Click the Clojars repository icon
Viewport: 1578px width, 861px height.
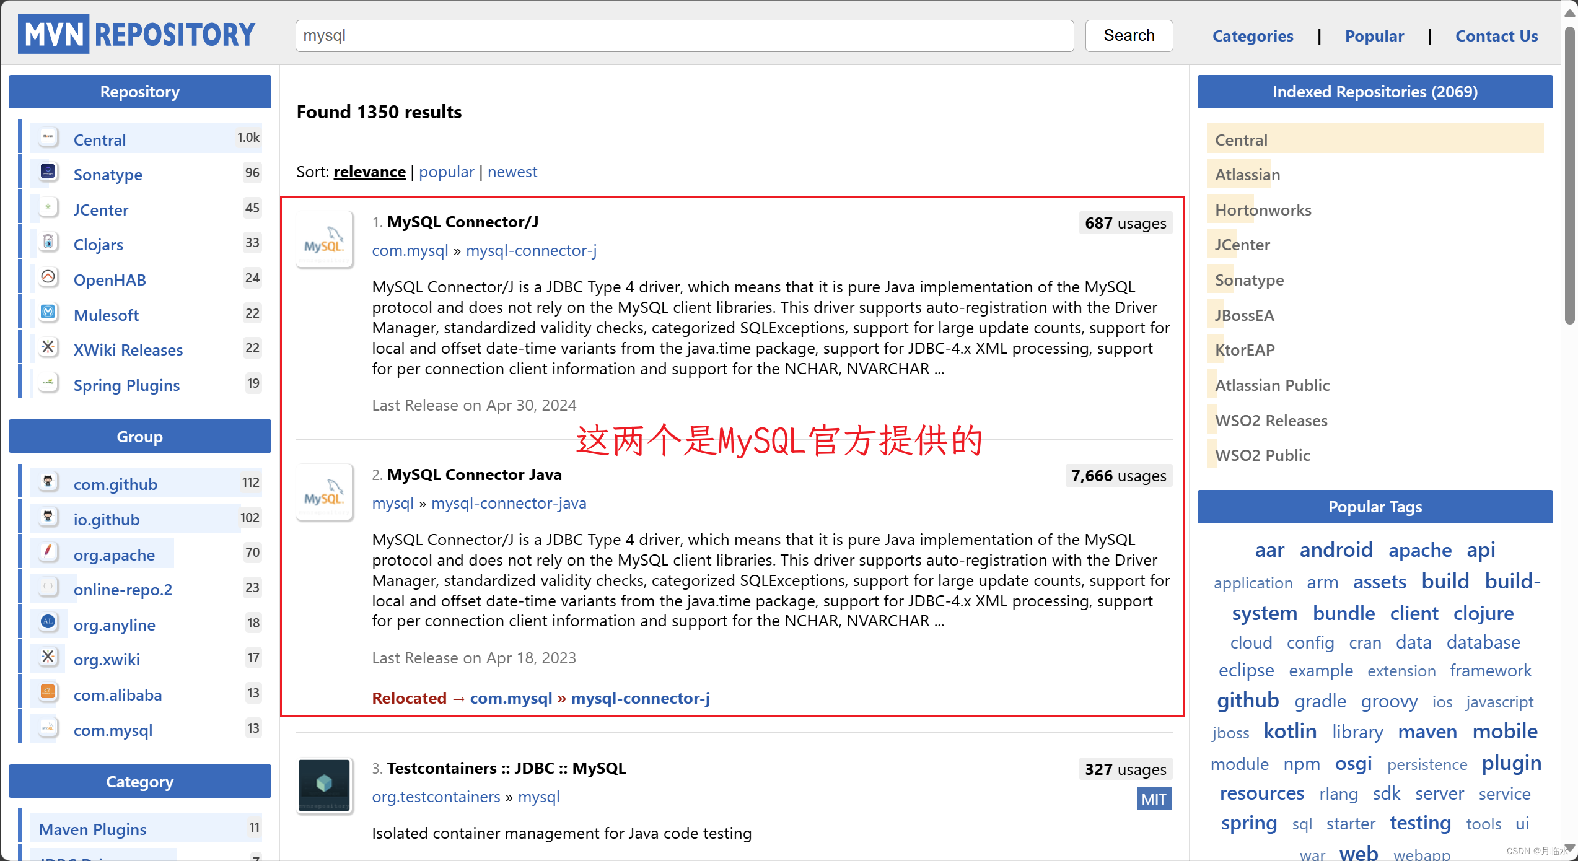click(48, 242)
